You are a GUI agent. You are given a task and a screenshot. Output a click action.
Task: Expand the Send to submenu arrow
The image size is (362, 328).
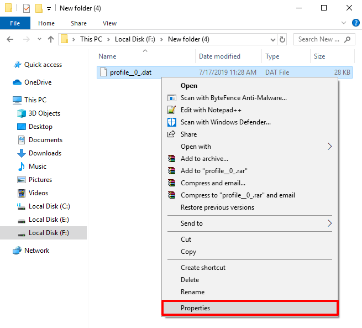(x=330, y=223)
